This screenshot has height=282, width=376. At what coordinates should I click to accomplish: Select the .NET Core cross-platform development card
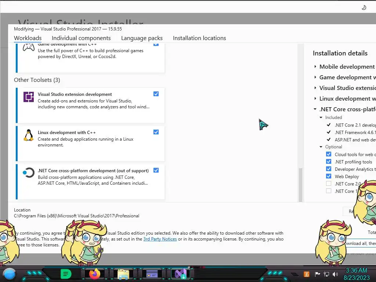coord(90,182)
